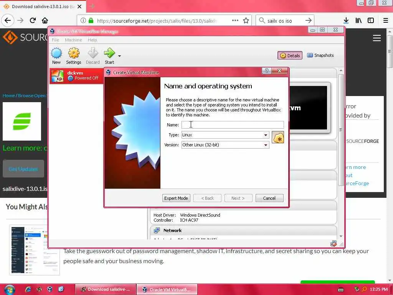The height and width of the screenshot is (295, 393).
Task: Click the green Salix project logo
Action: point(22,121)
